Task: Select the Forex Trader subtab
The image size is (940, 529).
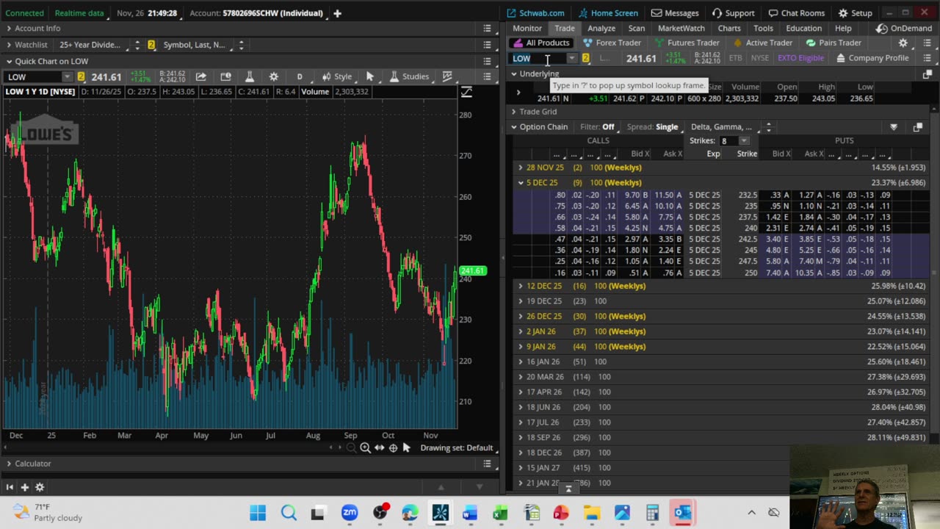Action: tap(612, 43)
